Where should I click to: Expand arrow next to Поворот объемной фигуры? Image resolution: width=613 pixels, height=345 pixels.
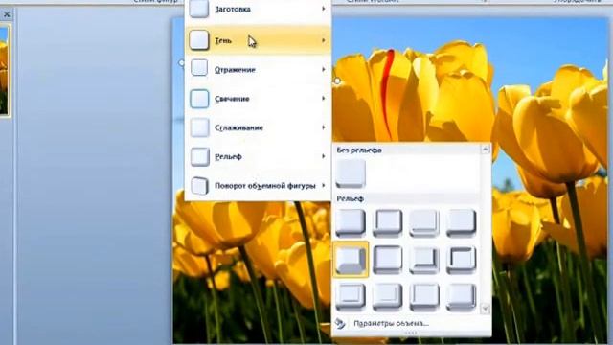coord(324,185)
